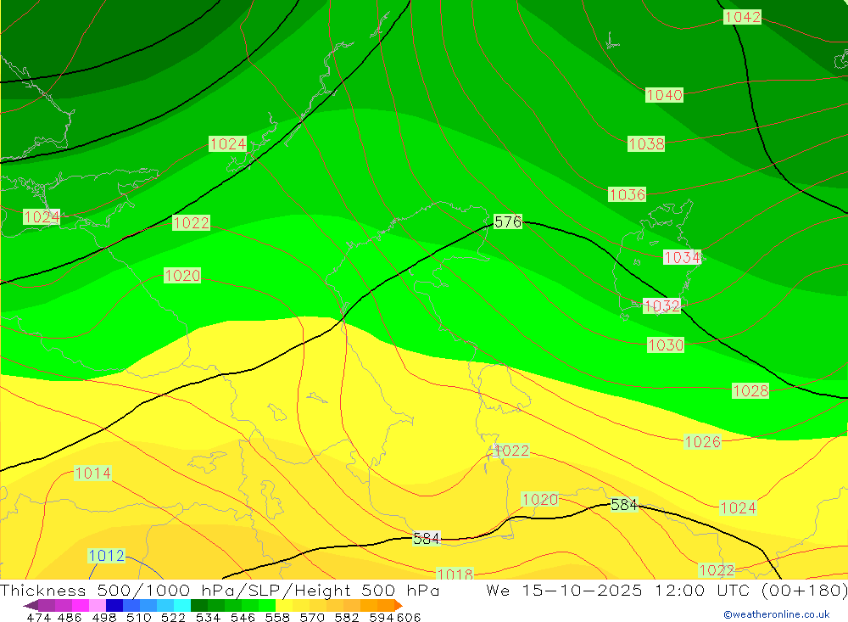Viewport: 848px width, 622px height.
Task: Click the 1018 isobar label
Action: [x=455, y=574]
